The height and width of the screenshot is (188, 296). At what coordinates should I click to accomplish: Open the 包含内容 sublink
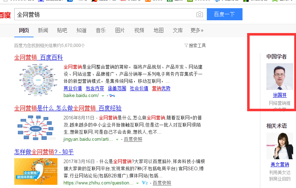(x=95, y=88)
